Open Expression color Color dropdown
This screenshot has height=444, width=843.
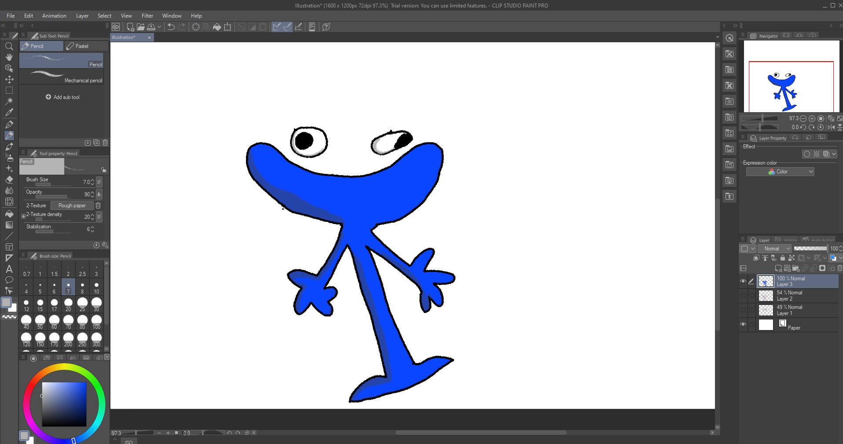tap(780, 172)
